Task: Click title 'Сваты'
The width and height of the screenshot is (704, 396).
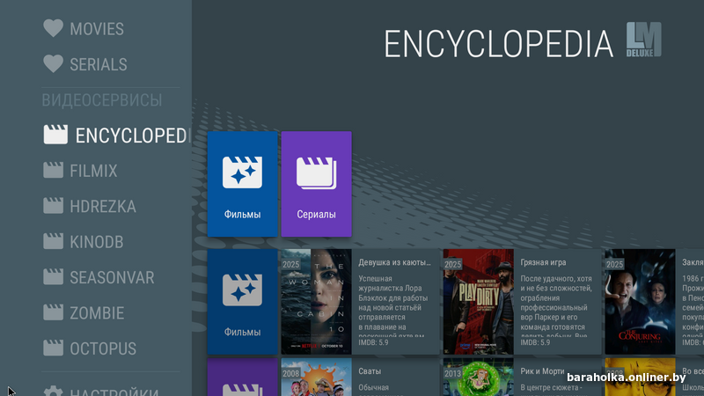Action: pyautogui.click(x=370, y=371)
